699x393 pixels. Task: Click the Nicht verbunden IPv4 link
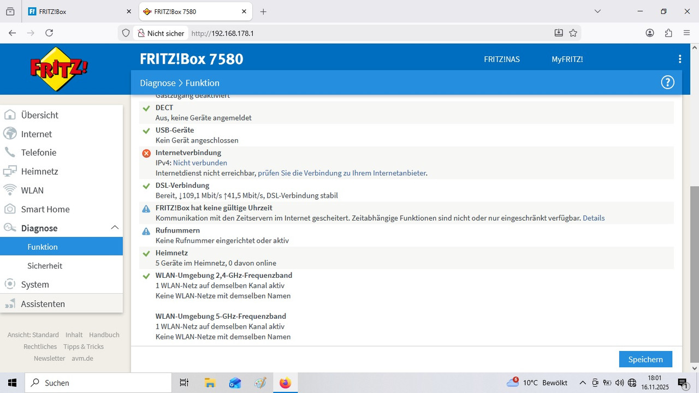[x=200, y=163]
